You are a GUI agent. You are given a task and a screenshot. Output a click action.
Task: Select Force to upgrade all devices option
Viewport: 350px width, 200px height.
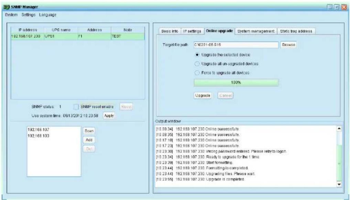coord(222,73)
